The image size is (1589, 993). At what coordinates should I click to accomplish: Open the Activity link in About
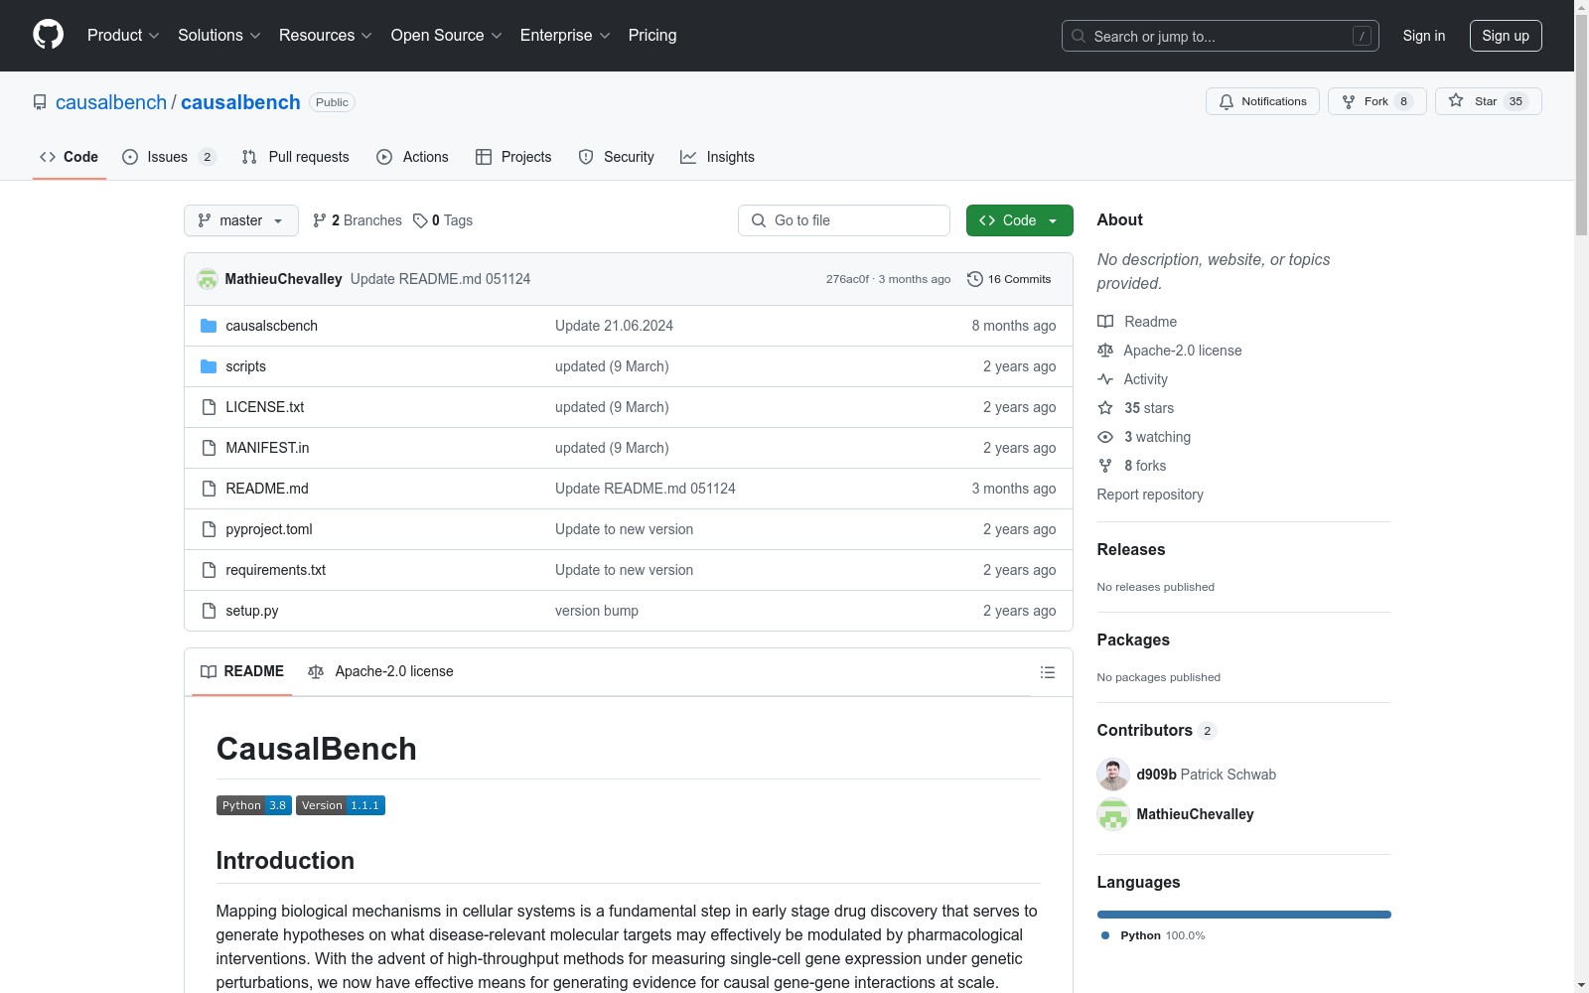1132,379
